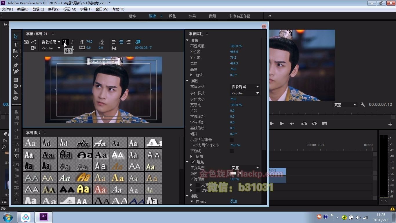Expand the 扭曲 property

(191, 157)
